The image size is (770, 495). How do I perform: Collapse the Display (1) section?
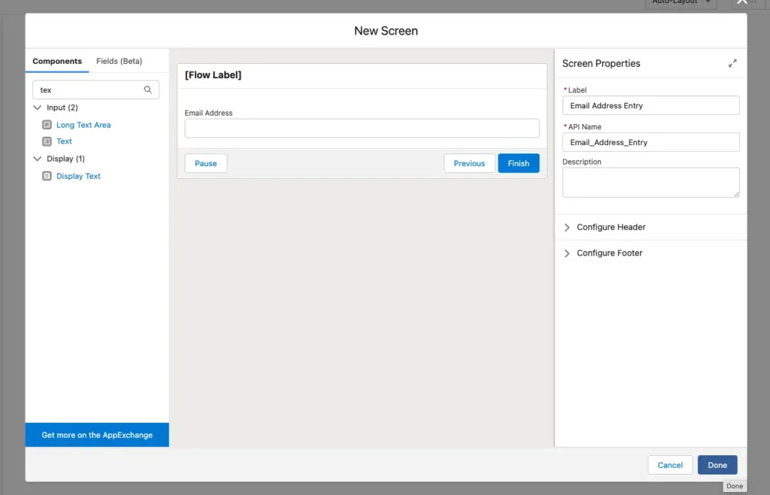tap(38, 159)
